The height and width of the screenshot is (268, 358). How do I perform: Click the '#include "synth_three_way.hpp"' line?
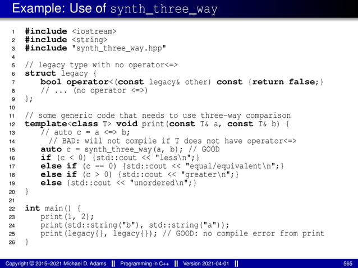click(x=95, y=48)
